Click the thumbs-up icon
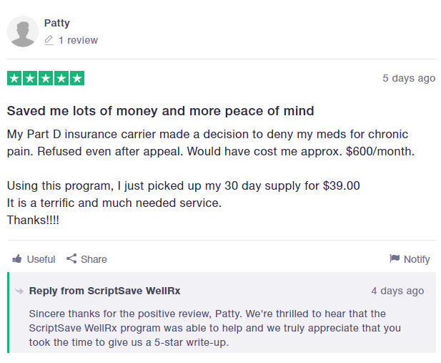 (17, 259)
